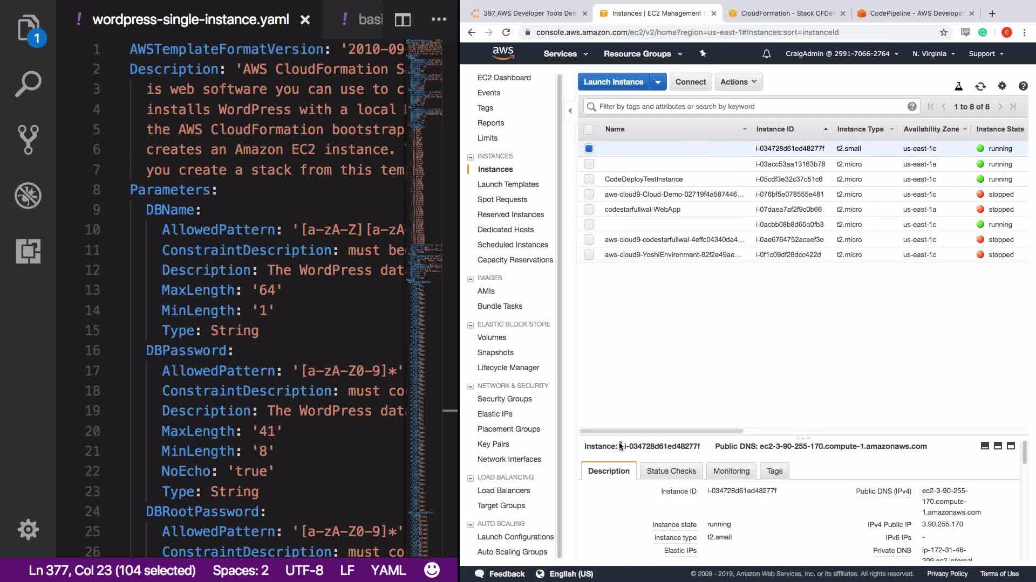Open the Actions dropdown
The image size is (1036, 582).
coord(738,82)
